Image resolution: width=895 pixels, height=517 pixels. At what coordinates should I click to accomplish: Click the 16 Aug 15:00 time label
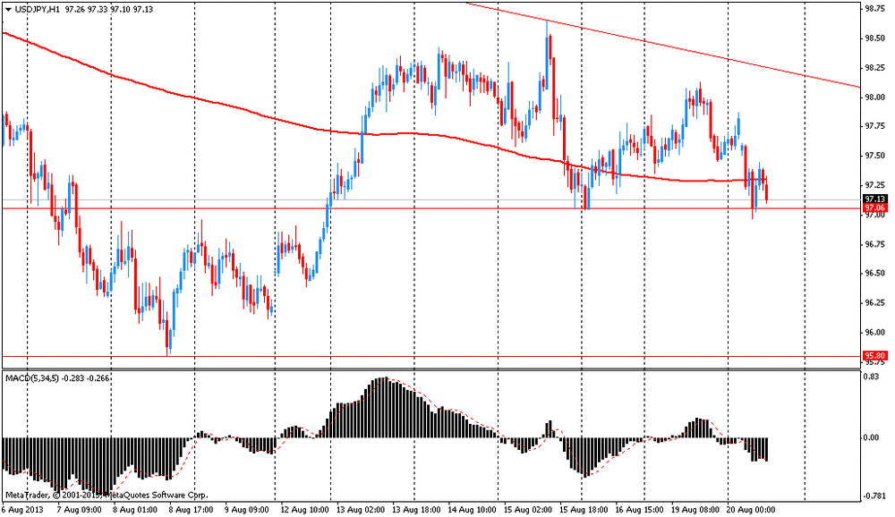641,509
